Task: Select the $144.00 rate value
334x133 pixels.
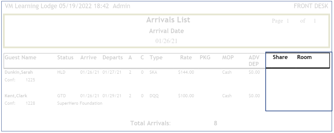Action: (x=186, y=72)
